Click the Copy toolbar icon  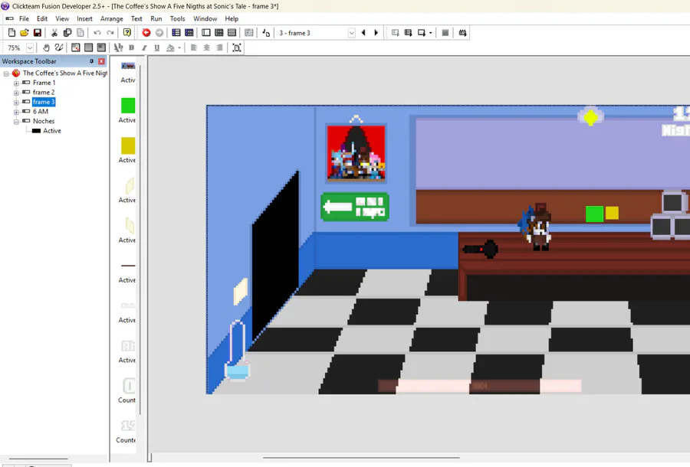67,32
